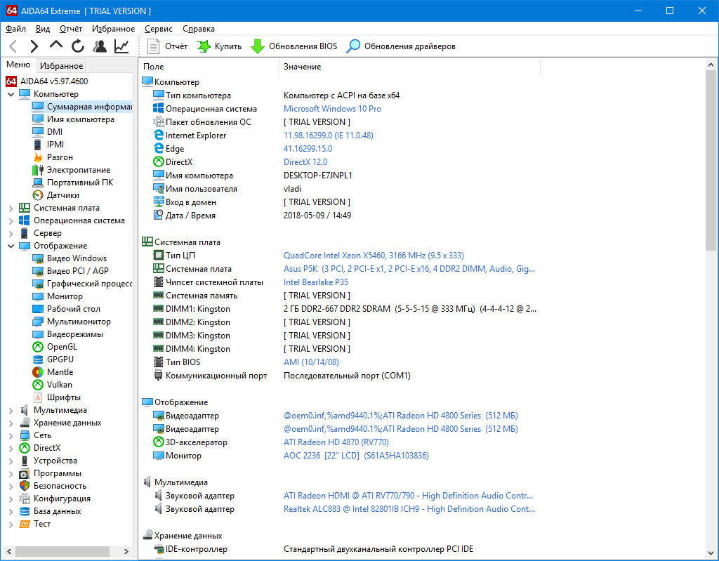
Task: Open the graph chart toolbar icon
Action: (121, 46)
